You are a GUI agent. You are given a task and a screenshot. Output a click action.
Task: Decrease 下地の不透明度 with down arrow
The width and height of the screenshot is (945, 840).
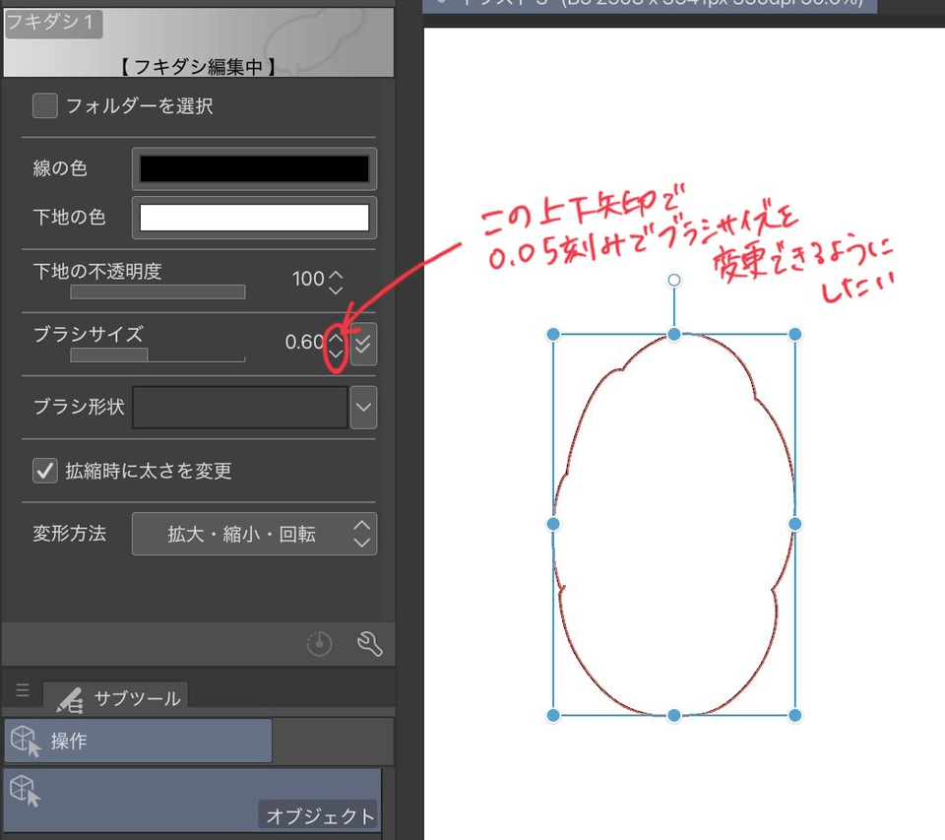(336, 291)
